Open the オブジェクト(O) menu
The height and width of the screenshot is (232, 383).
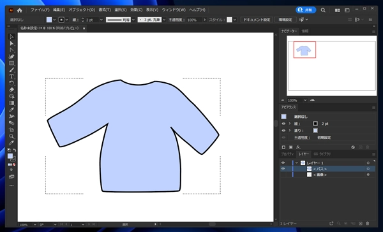point(82,10)
